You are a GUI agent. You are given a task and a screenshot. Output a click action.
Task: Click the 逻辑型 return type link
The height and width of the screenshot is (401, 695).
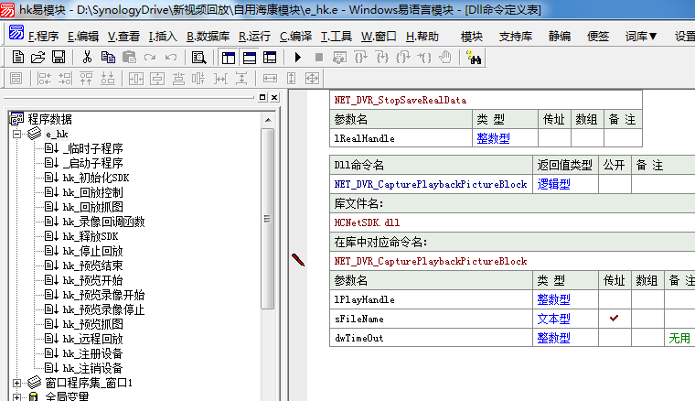[x=552, y=184]
